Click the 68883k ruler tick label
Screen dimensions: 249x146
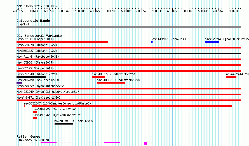[x=111, y=11]
